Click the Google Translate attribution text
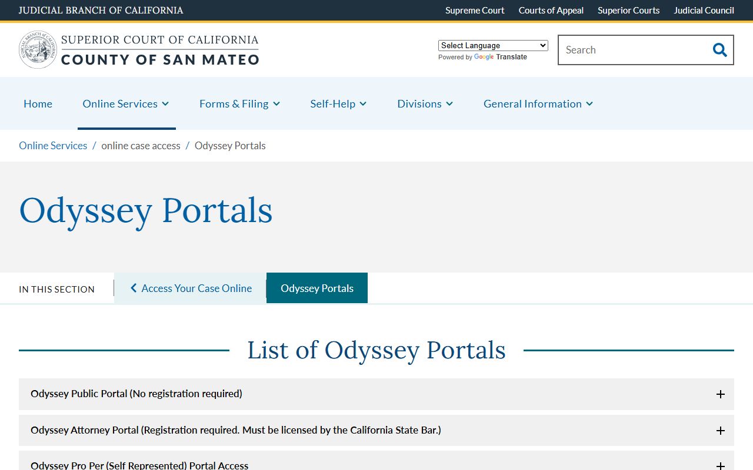 click(482, 57)
